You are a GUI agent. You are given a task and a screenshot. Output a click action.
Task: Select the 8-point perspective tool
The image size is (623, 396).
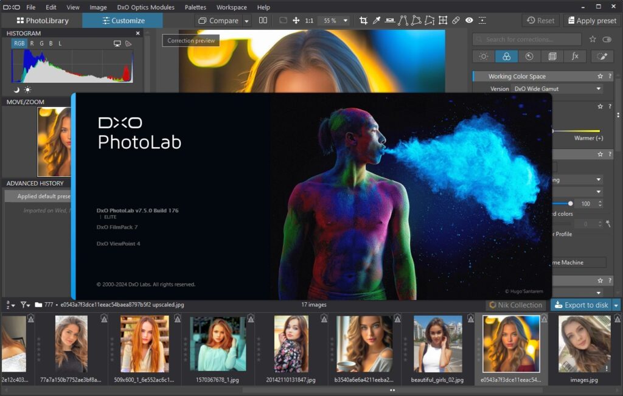click(430, 21)
